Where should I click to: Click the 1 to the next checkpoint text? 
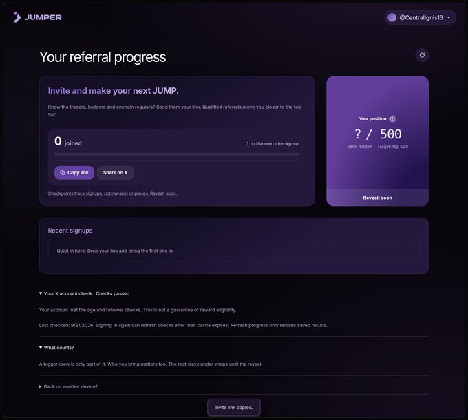273,144
